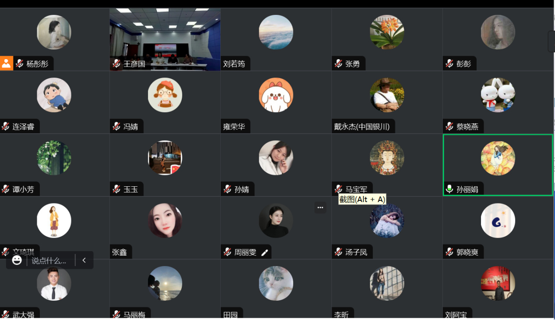555x320 pixels.
Task: Collapse the chat bar with left chevron
Action: (84, 260)
